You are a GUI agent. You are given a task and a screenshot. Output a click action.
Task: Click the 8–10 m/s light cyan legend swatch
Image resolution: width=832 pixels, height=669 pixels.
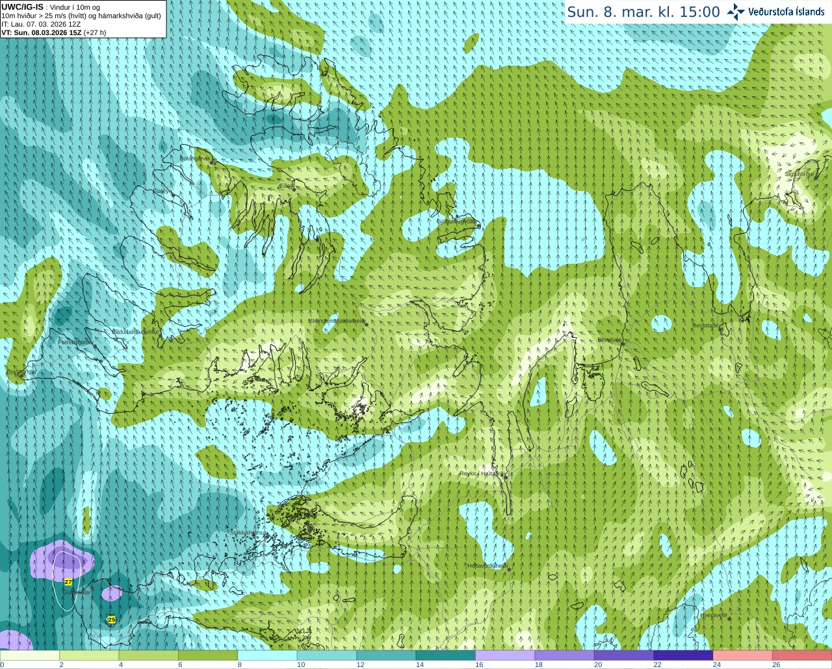pos(267,655)
